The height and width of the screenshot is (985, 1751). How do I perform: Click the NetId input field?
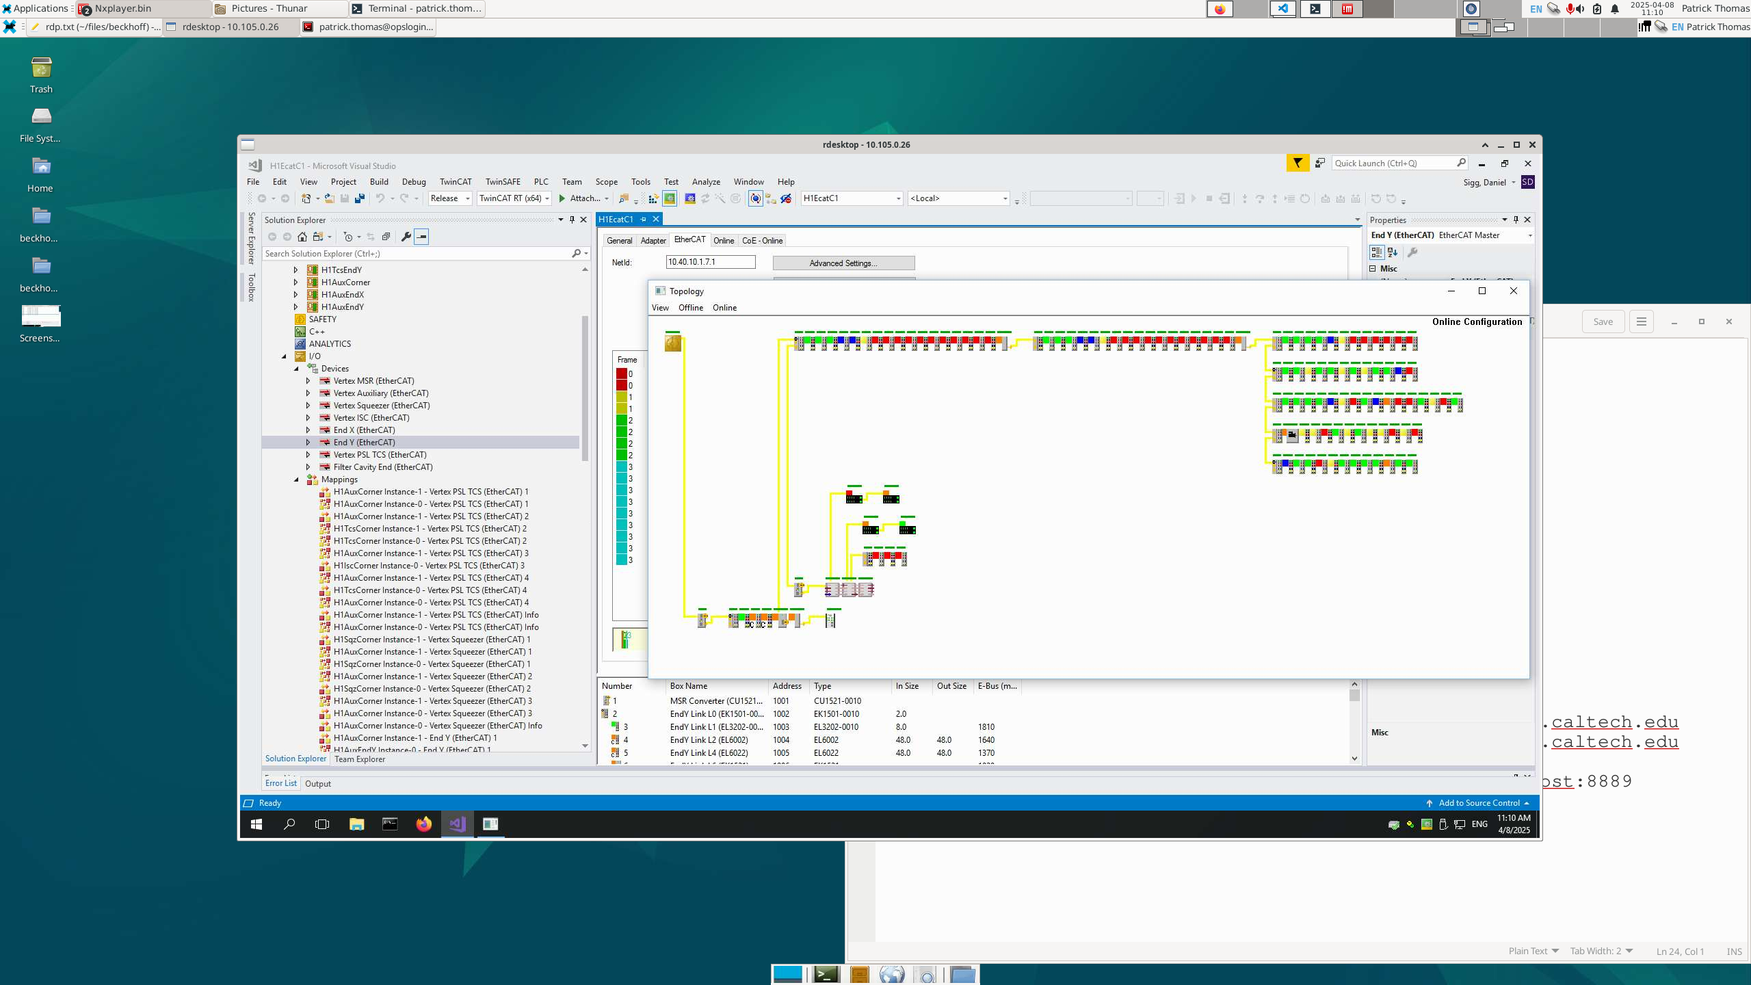pyautogui.click(x=711, y=262)
